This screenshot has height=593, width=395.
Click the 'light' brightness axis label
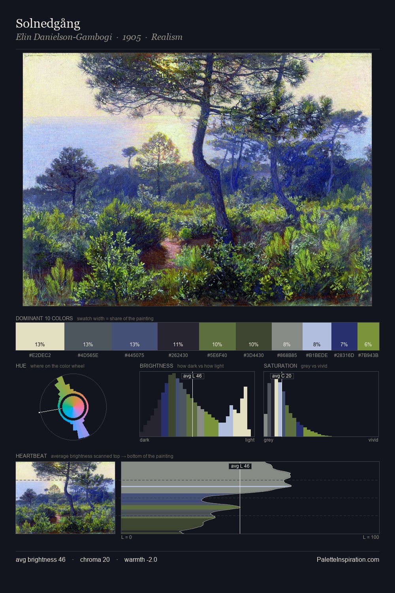(x=250, y=440)
